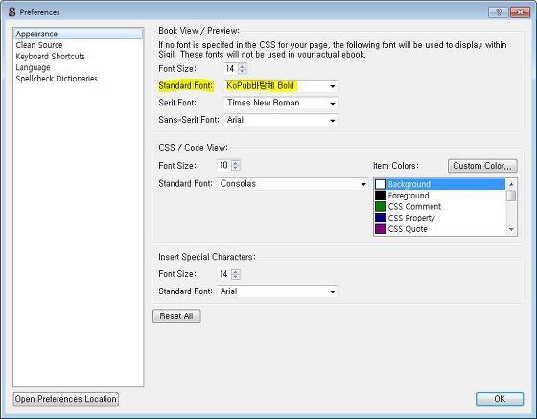Click the green CSS Comment color swatch
537x419 pixels.
[x=381, y=207]
